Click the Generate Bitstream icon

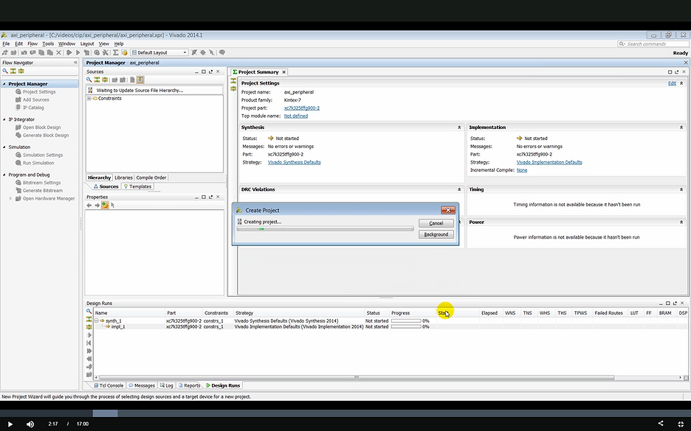18,191
